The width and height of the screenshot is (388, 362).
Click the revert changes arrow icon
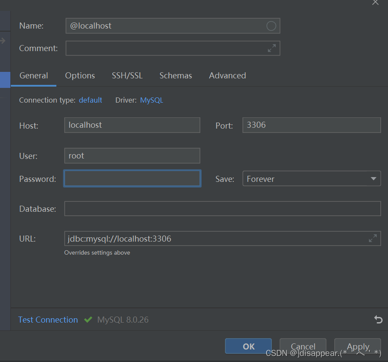click(378, 320)
